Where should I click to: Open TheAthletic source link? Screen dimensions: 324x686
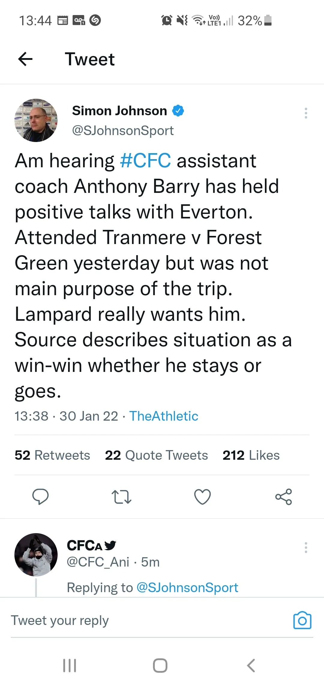click(163, 416)
